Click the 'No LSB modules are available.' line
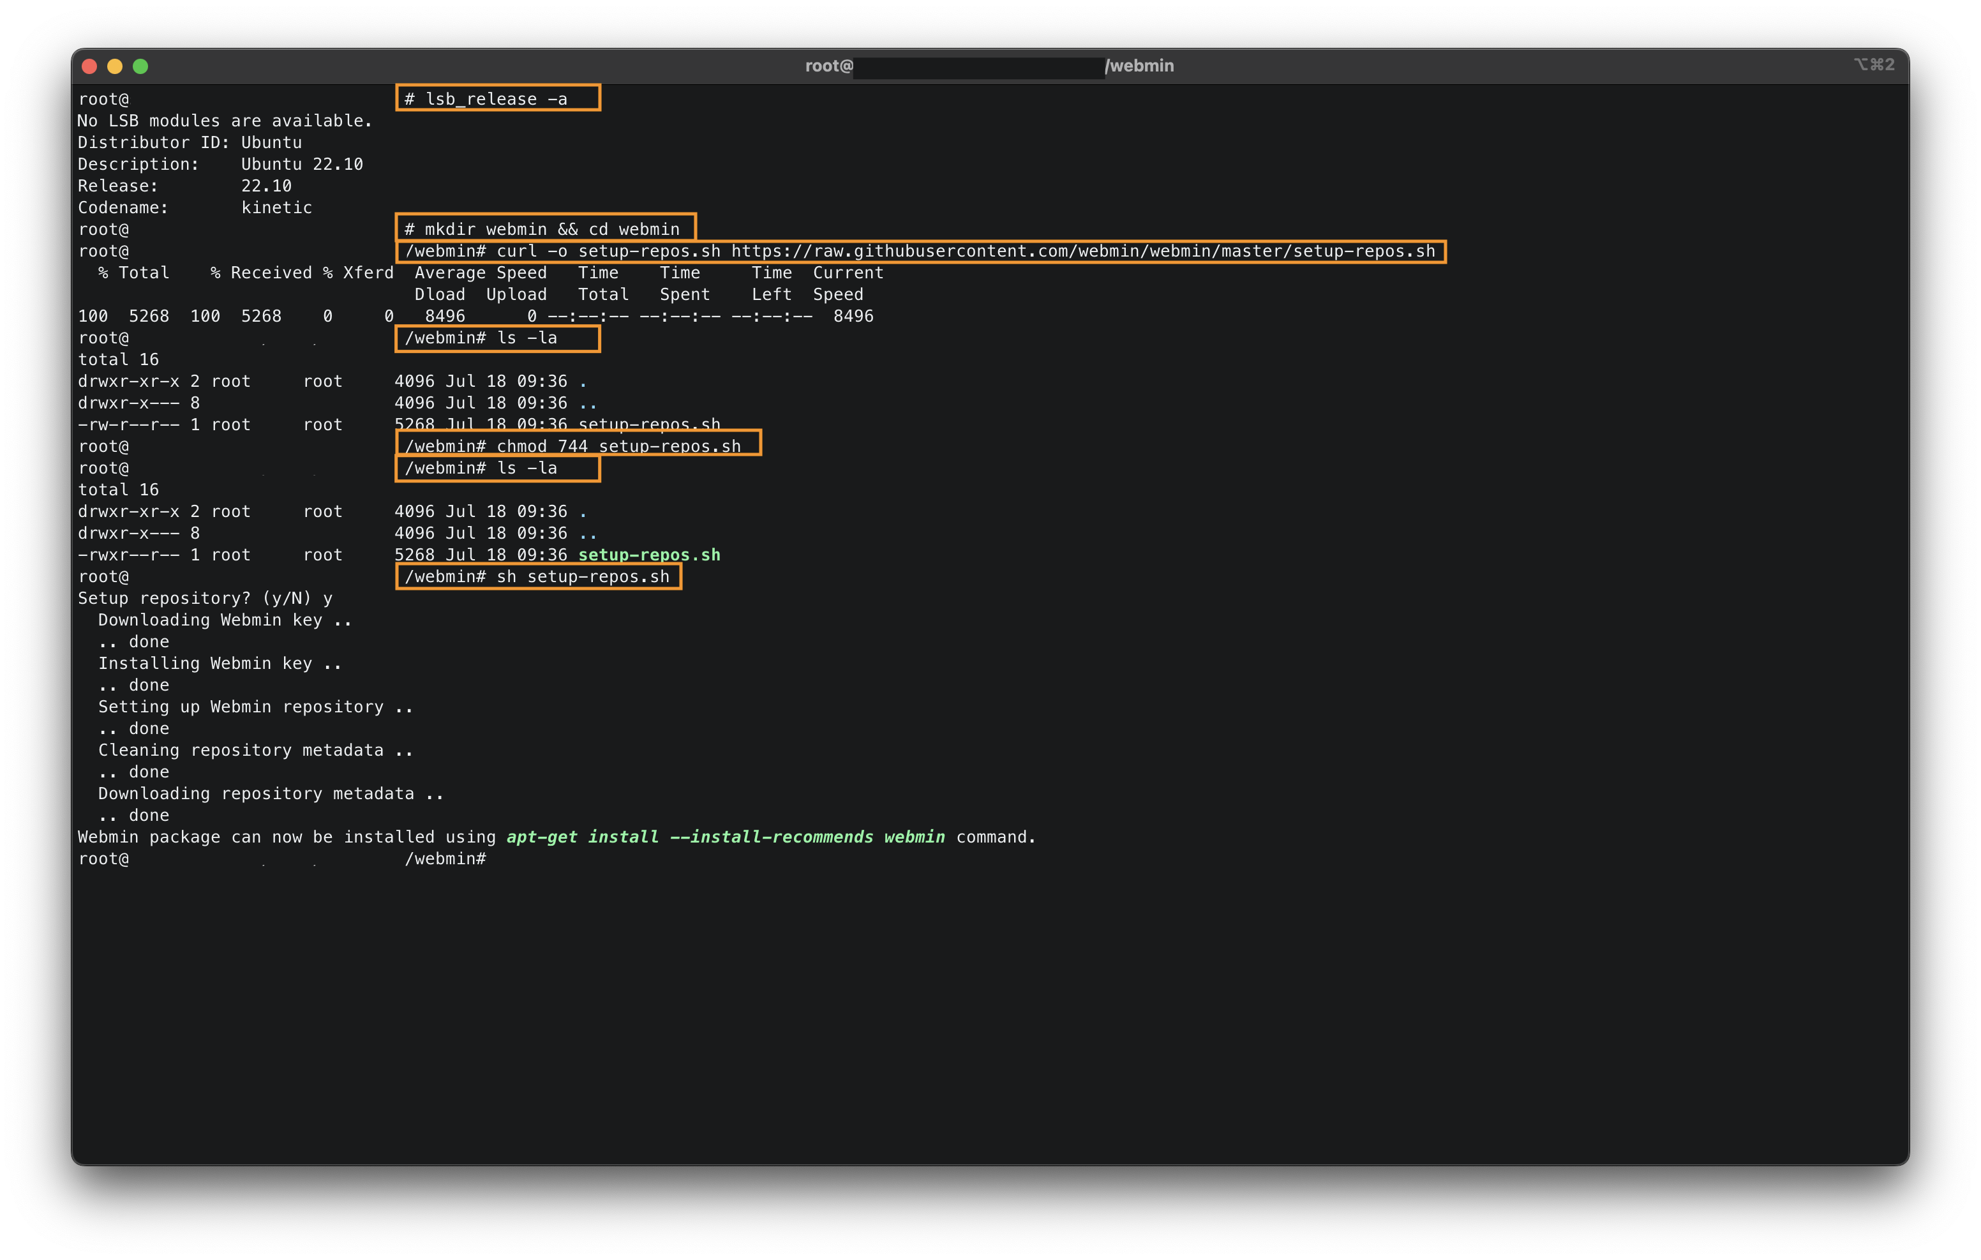Image resolution: width=1981 pixels, height=1260 pixels. 225,121
